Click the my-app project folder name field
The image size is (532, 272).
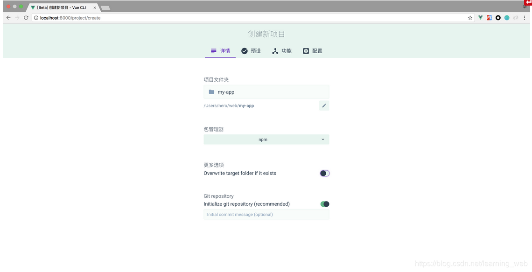pos(266,92)
